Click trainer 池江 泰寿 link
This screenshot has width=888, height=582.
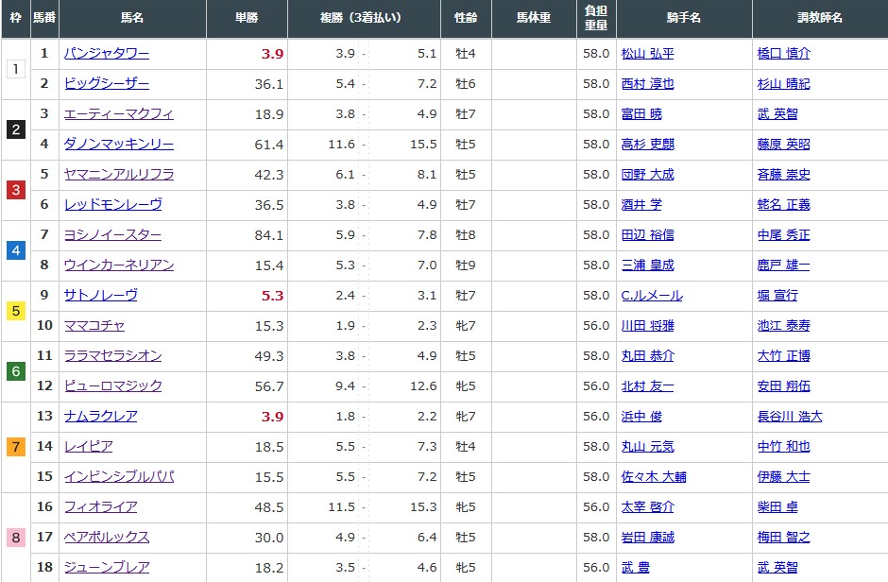click(x=783, y=326)
